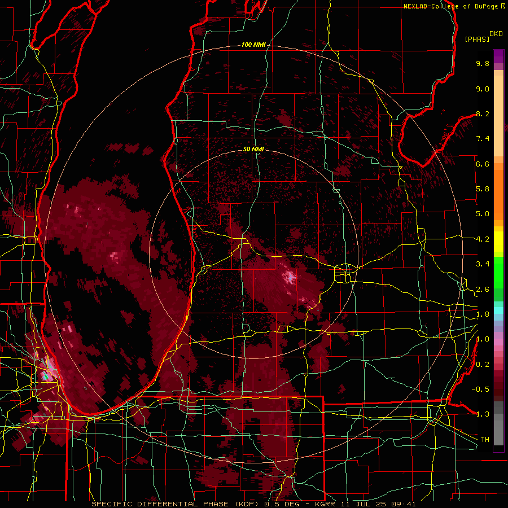Image resolution: width=508 pixels, height=508 pixels.
Task: Click the DKD label above the color scale
Action: (496, 34)
